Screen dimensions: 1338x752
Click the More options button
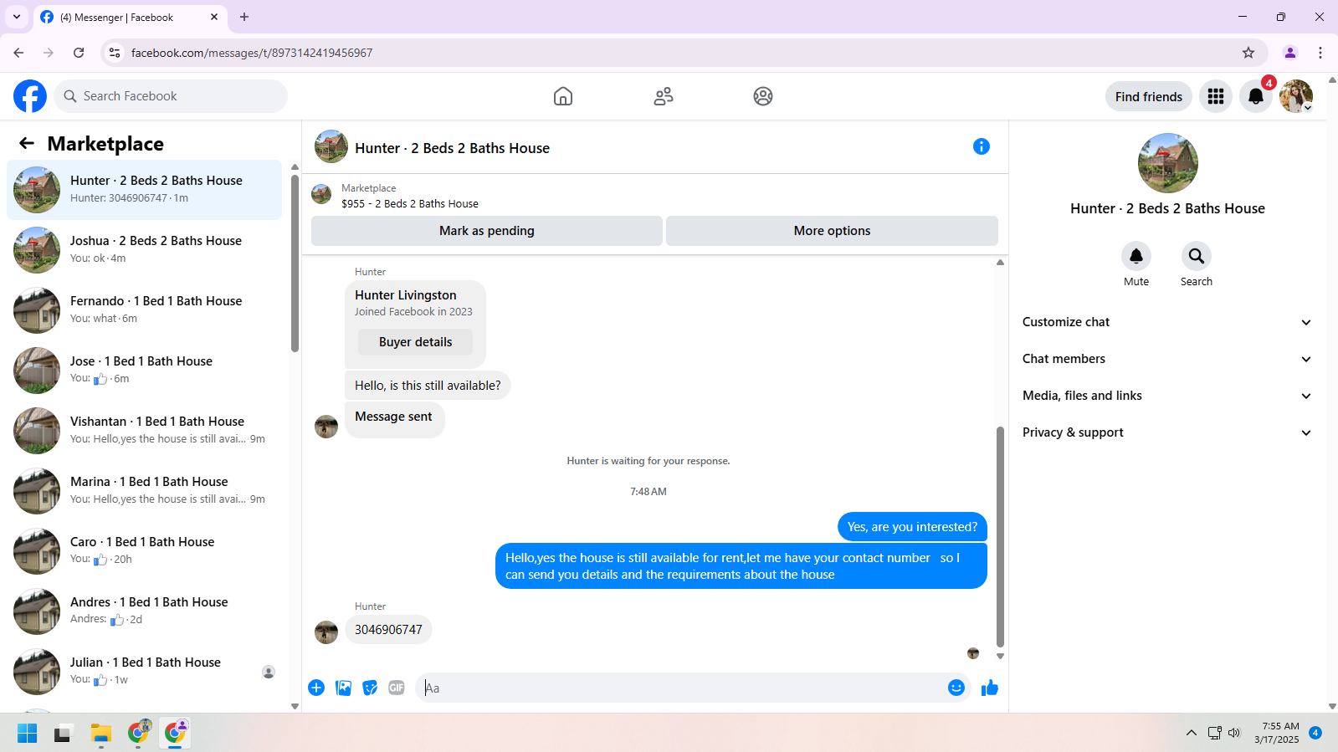[x=832, y=231]
